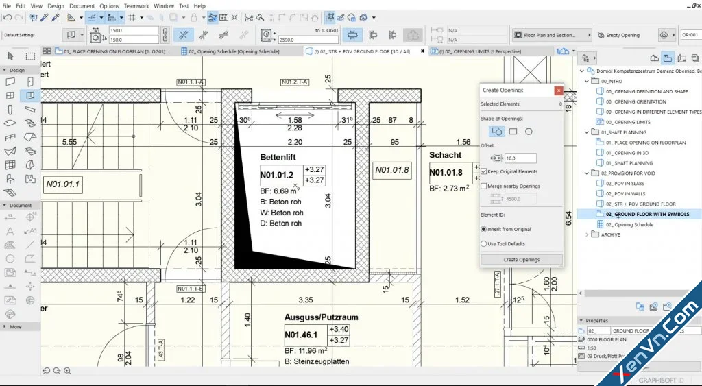This screenshot has width=702, height=386.
Task: Pick the Mesh tool
Action: click(10, 193)
